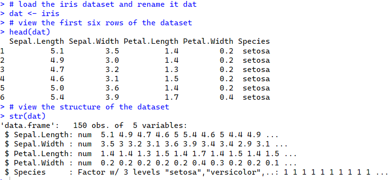Click "setosa" in row 1
This screenshot has width=390, height=180.
256,51
